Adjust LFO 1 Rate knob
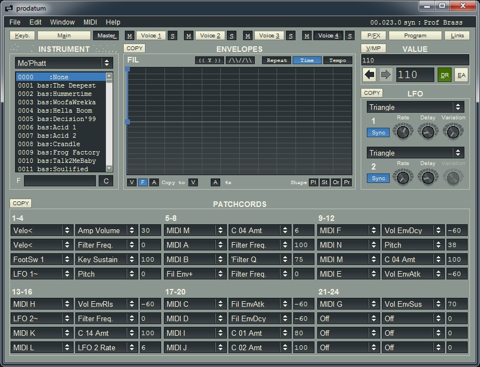The width and height of the screenshot is (480, 367). pyautogui.click(x=403, y=132)
